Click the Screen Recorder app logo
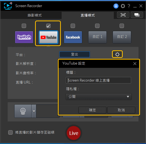Viewport: 146px width, 144px height. click(x=8, y=6)
